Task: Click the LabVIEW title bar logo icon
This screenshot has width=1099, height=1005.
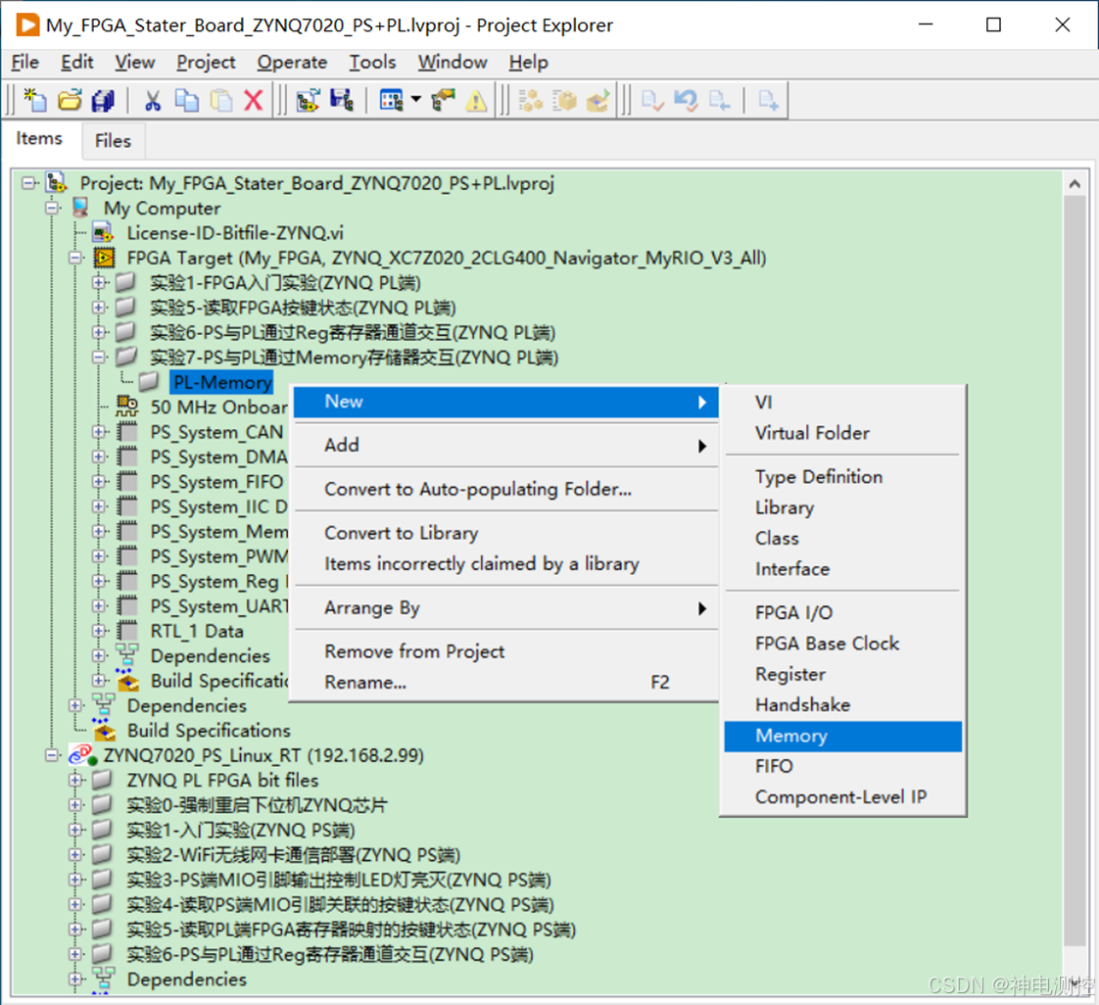Action: tap(27, 25)
